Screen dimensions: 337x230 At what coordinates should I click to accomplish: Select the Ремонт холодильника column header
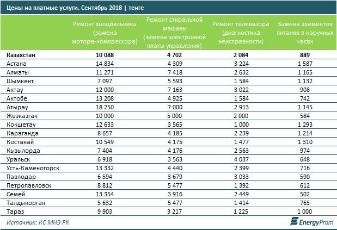[x=105, y=33]
